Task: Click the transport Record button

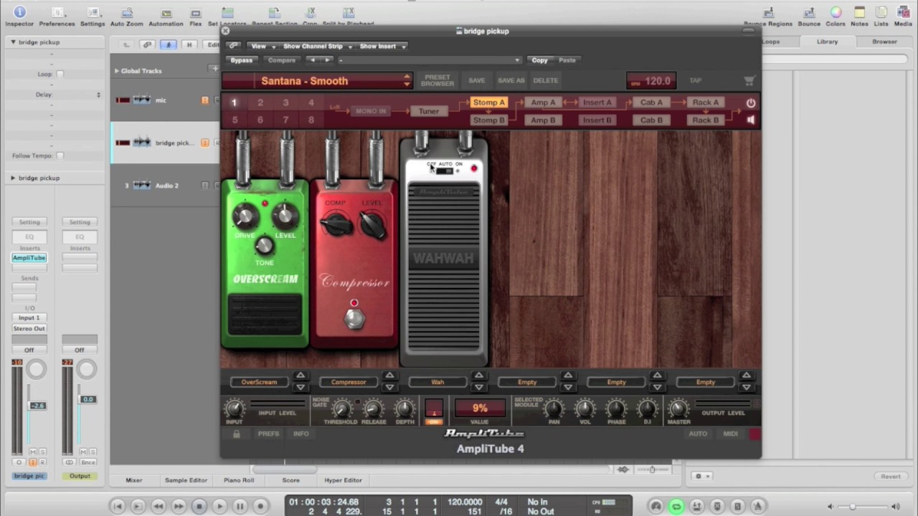Action: [x=260, y=506]
